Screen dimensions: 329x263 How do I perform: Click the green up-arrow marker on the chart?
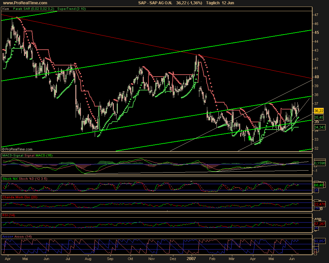pyautogui.click(x=250, y=138)
